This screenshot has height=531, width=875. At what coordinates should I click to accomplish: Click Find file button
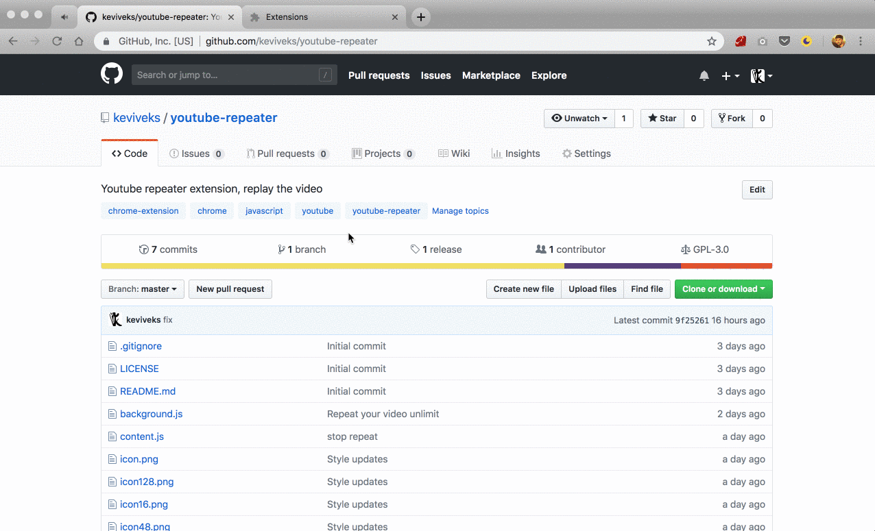click(x=647, y=289)
